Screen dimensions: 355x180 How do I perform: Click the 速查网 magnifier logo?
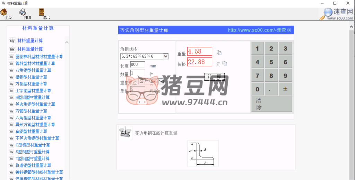click(x=328, y=13)
